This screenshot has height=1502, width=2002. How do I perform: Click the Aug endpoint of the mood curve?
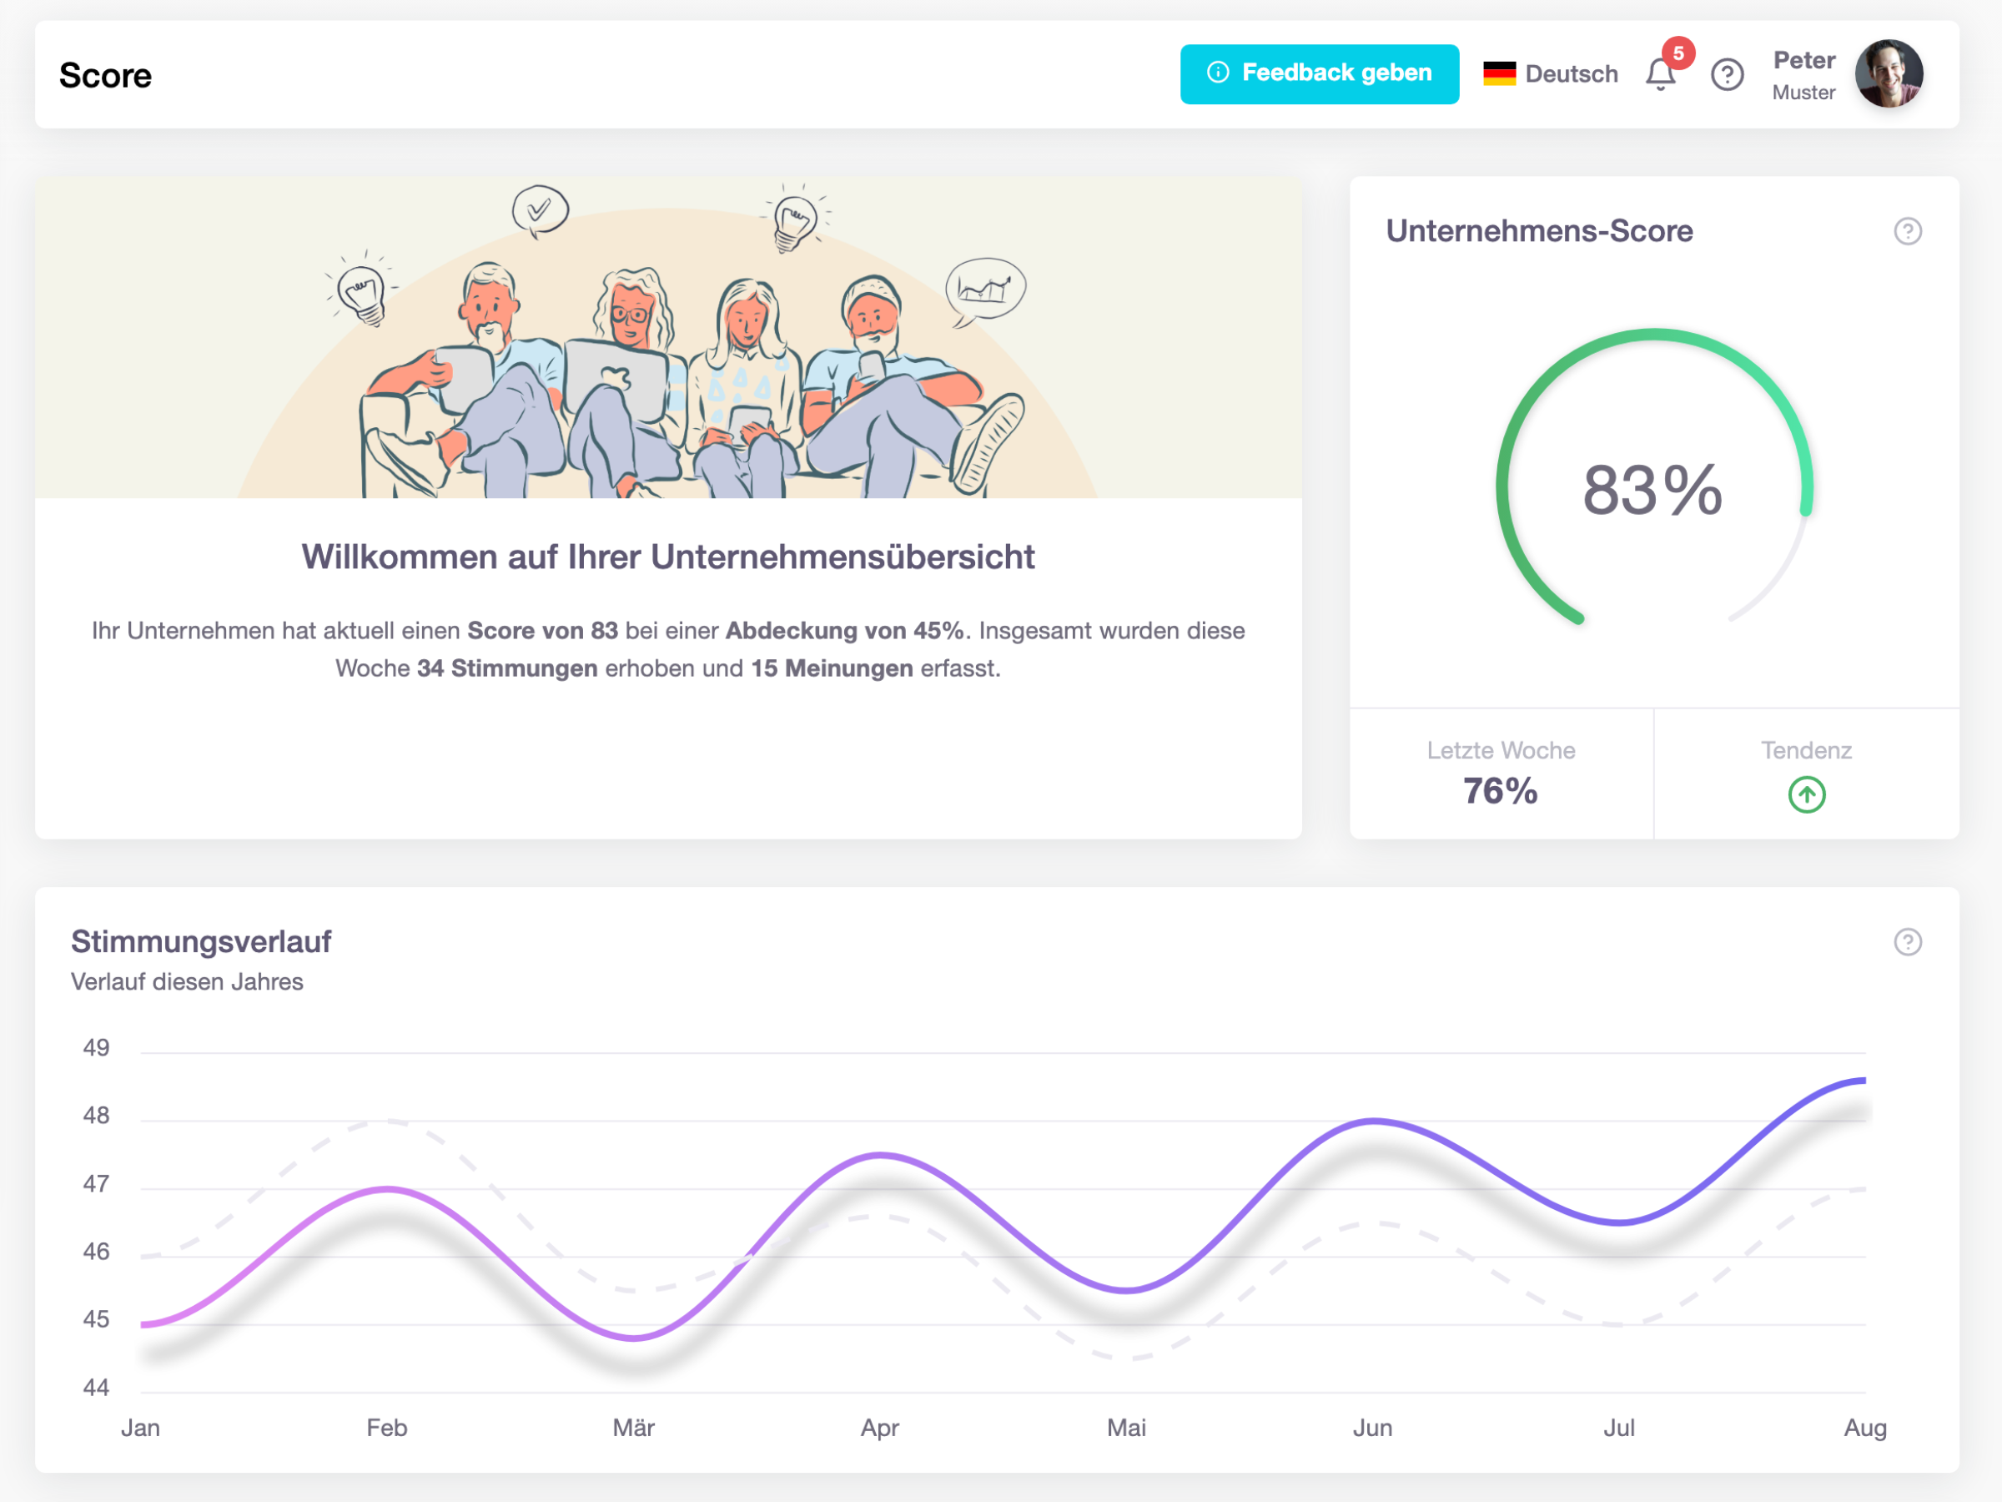(x=1864, y=1080)
